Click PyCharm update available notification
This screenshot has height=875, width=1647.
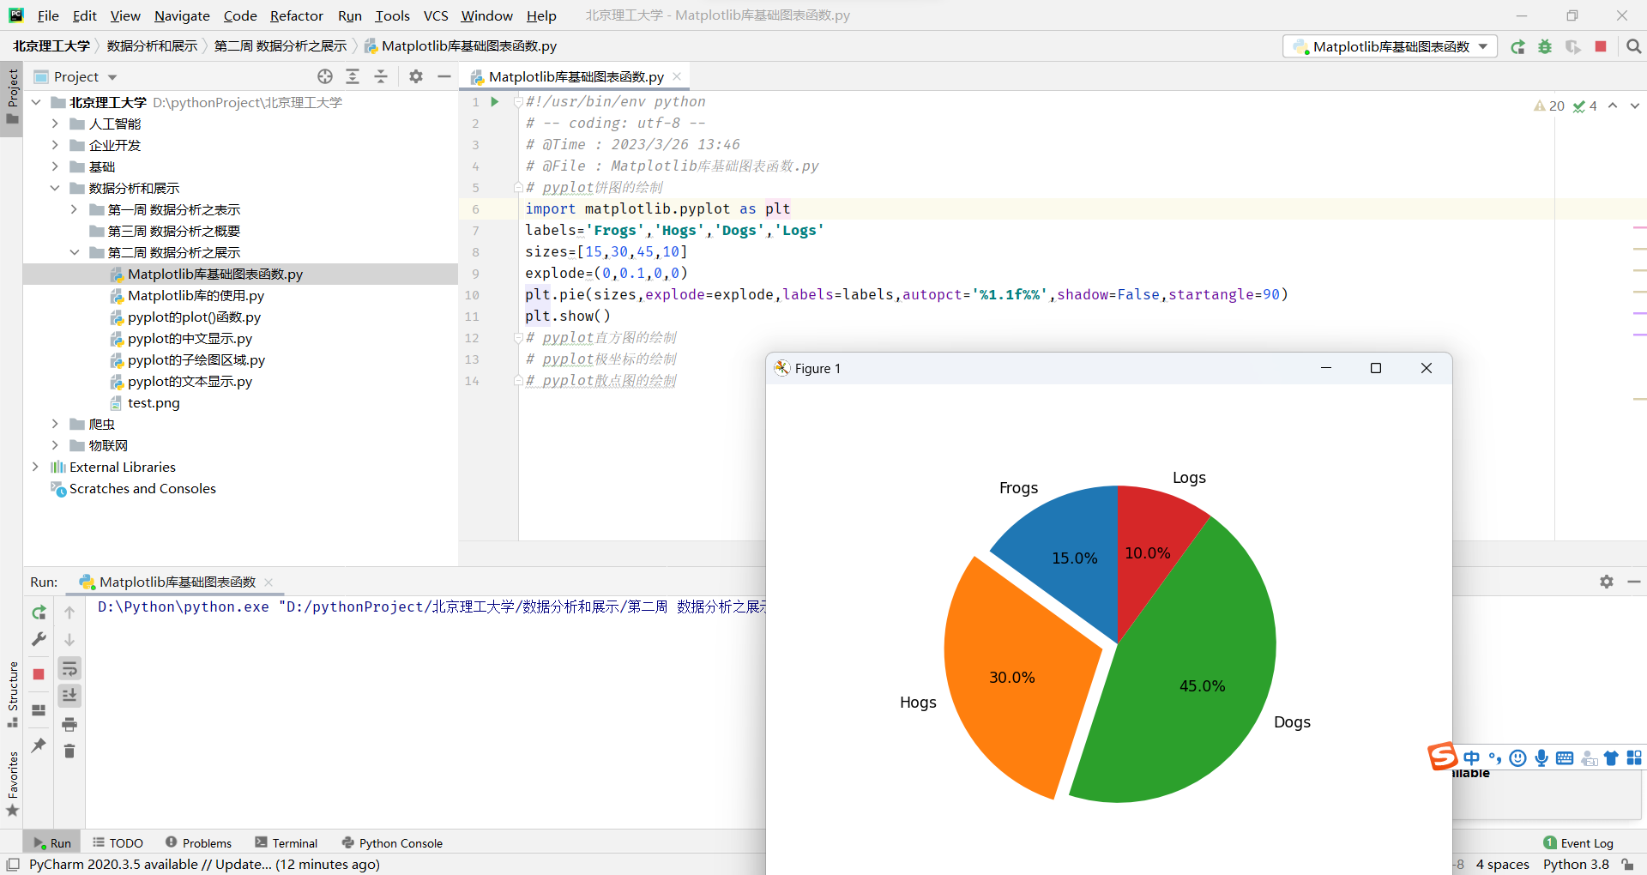click(204, 865)
